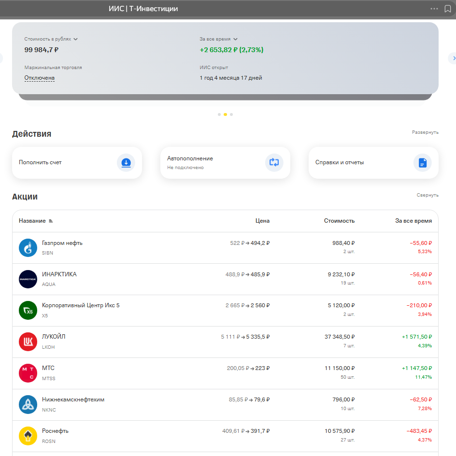Click the SIBN ticker label
Screen dimensions: 456x456
[47, 253]
